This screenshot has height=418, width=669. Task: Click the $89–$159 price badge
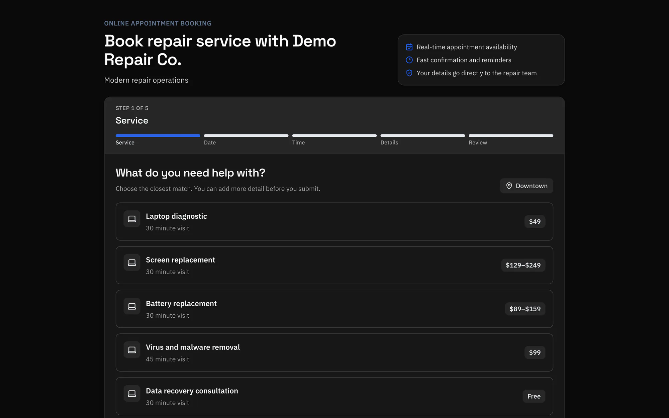pos(525,309)
